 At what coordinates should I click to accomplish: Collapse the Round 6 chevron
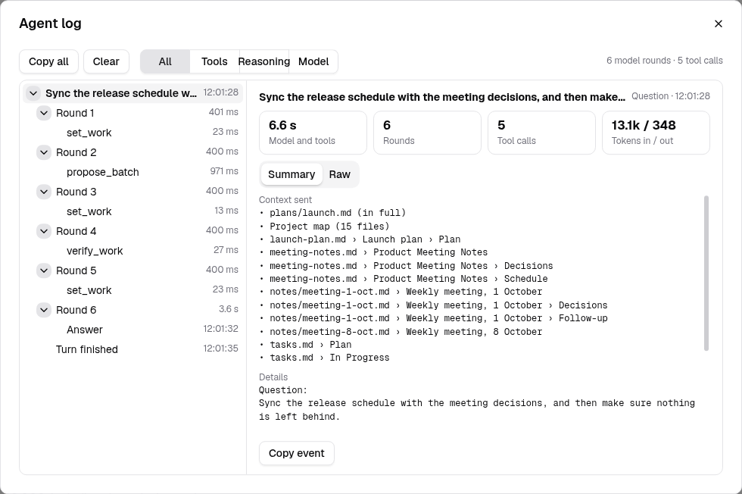(x=44, y=310)
